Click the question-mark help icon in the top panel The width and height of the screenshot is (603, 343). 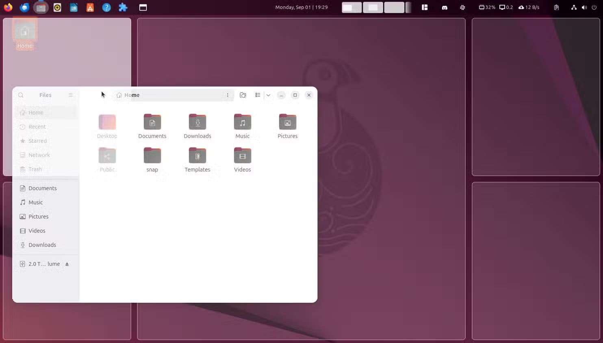106,7
